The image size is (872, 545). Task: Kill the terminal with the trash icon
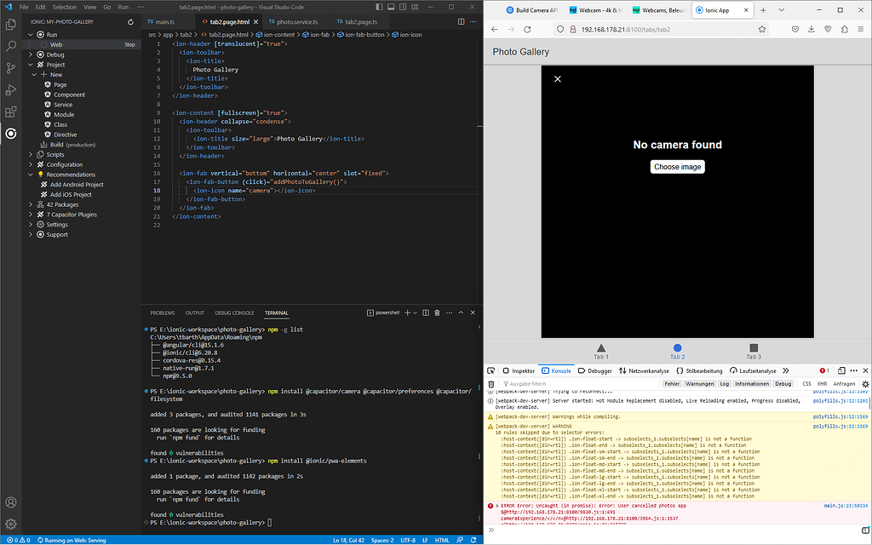[x=437, y=313]
